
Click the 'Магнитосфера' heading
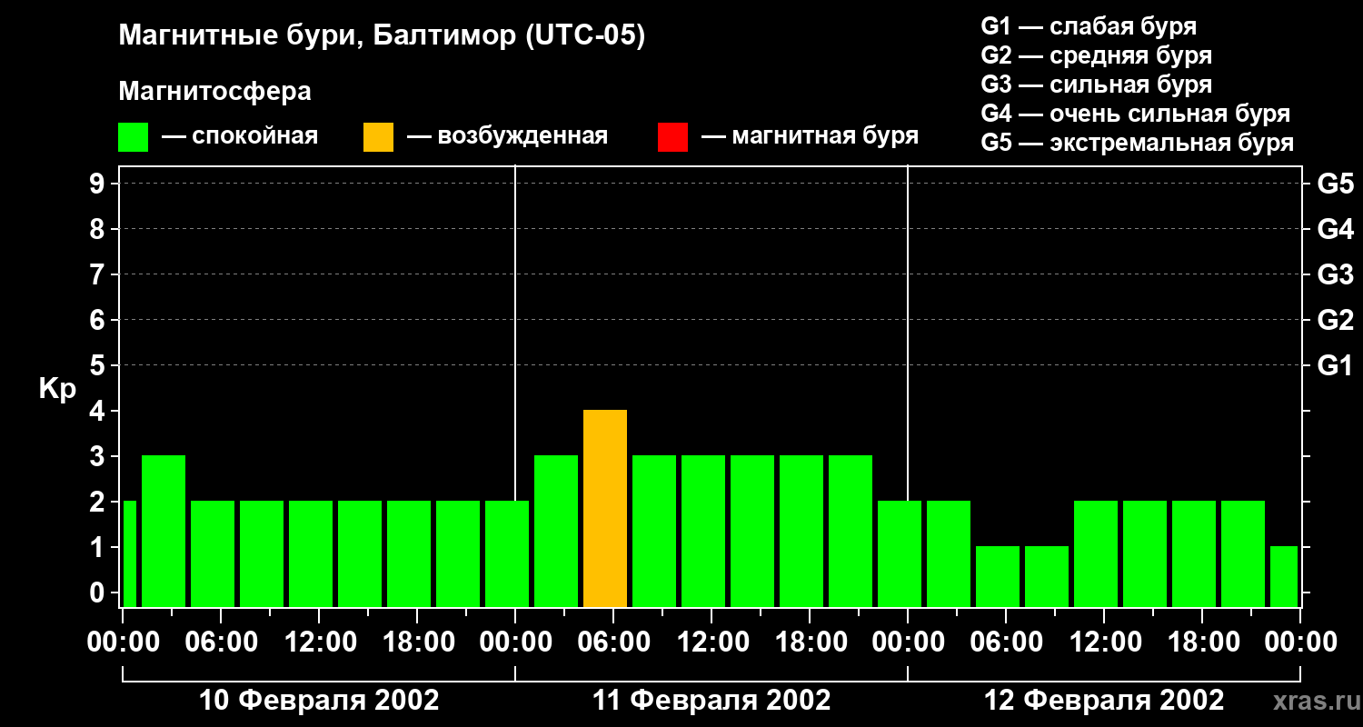[214, 92]
